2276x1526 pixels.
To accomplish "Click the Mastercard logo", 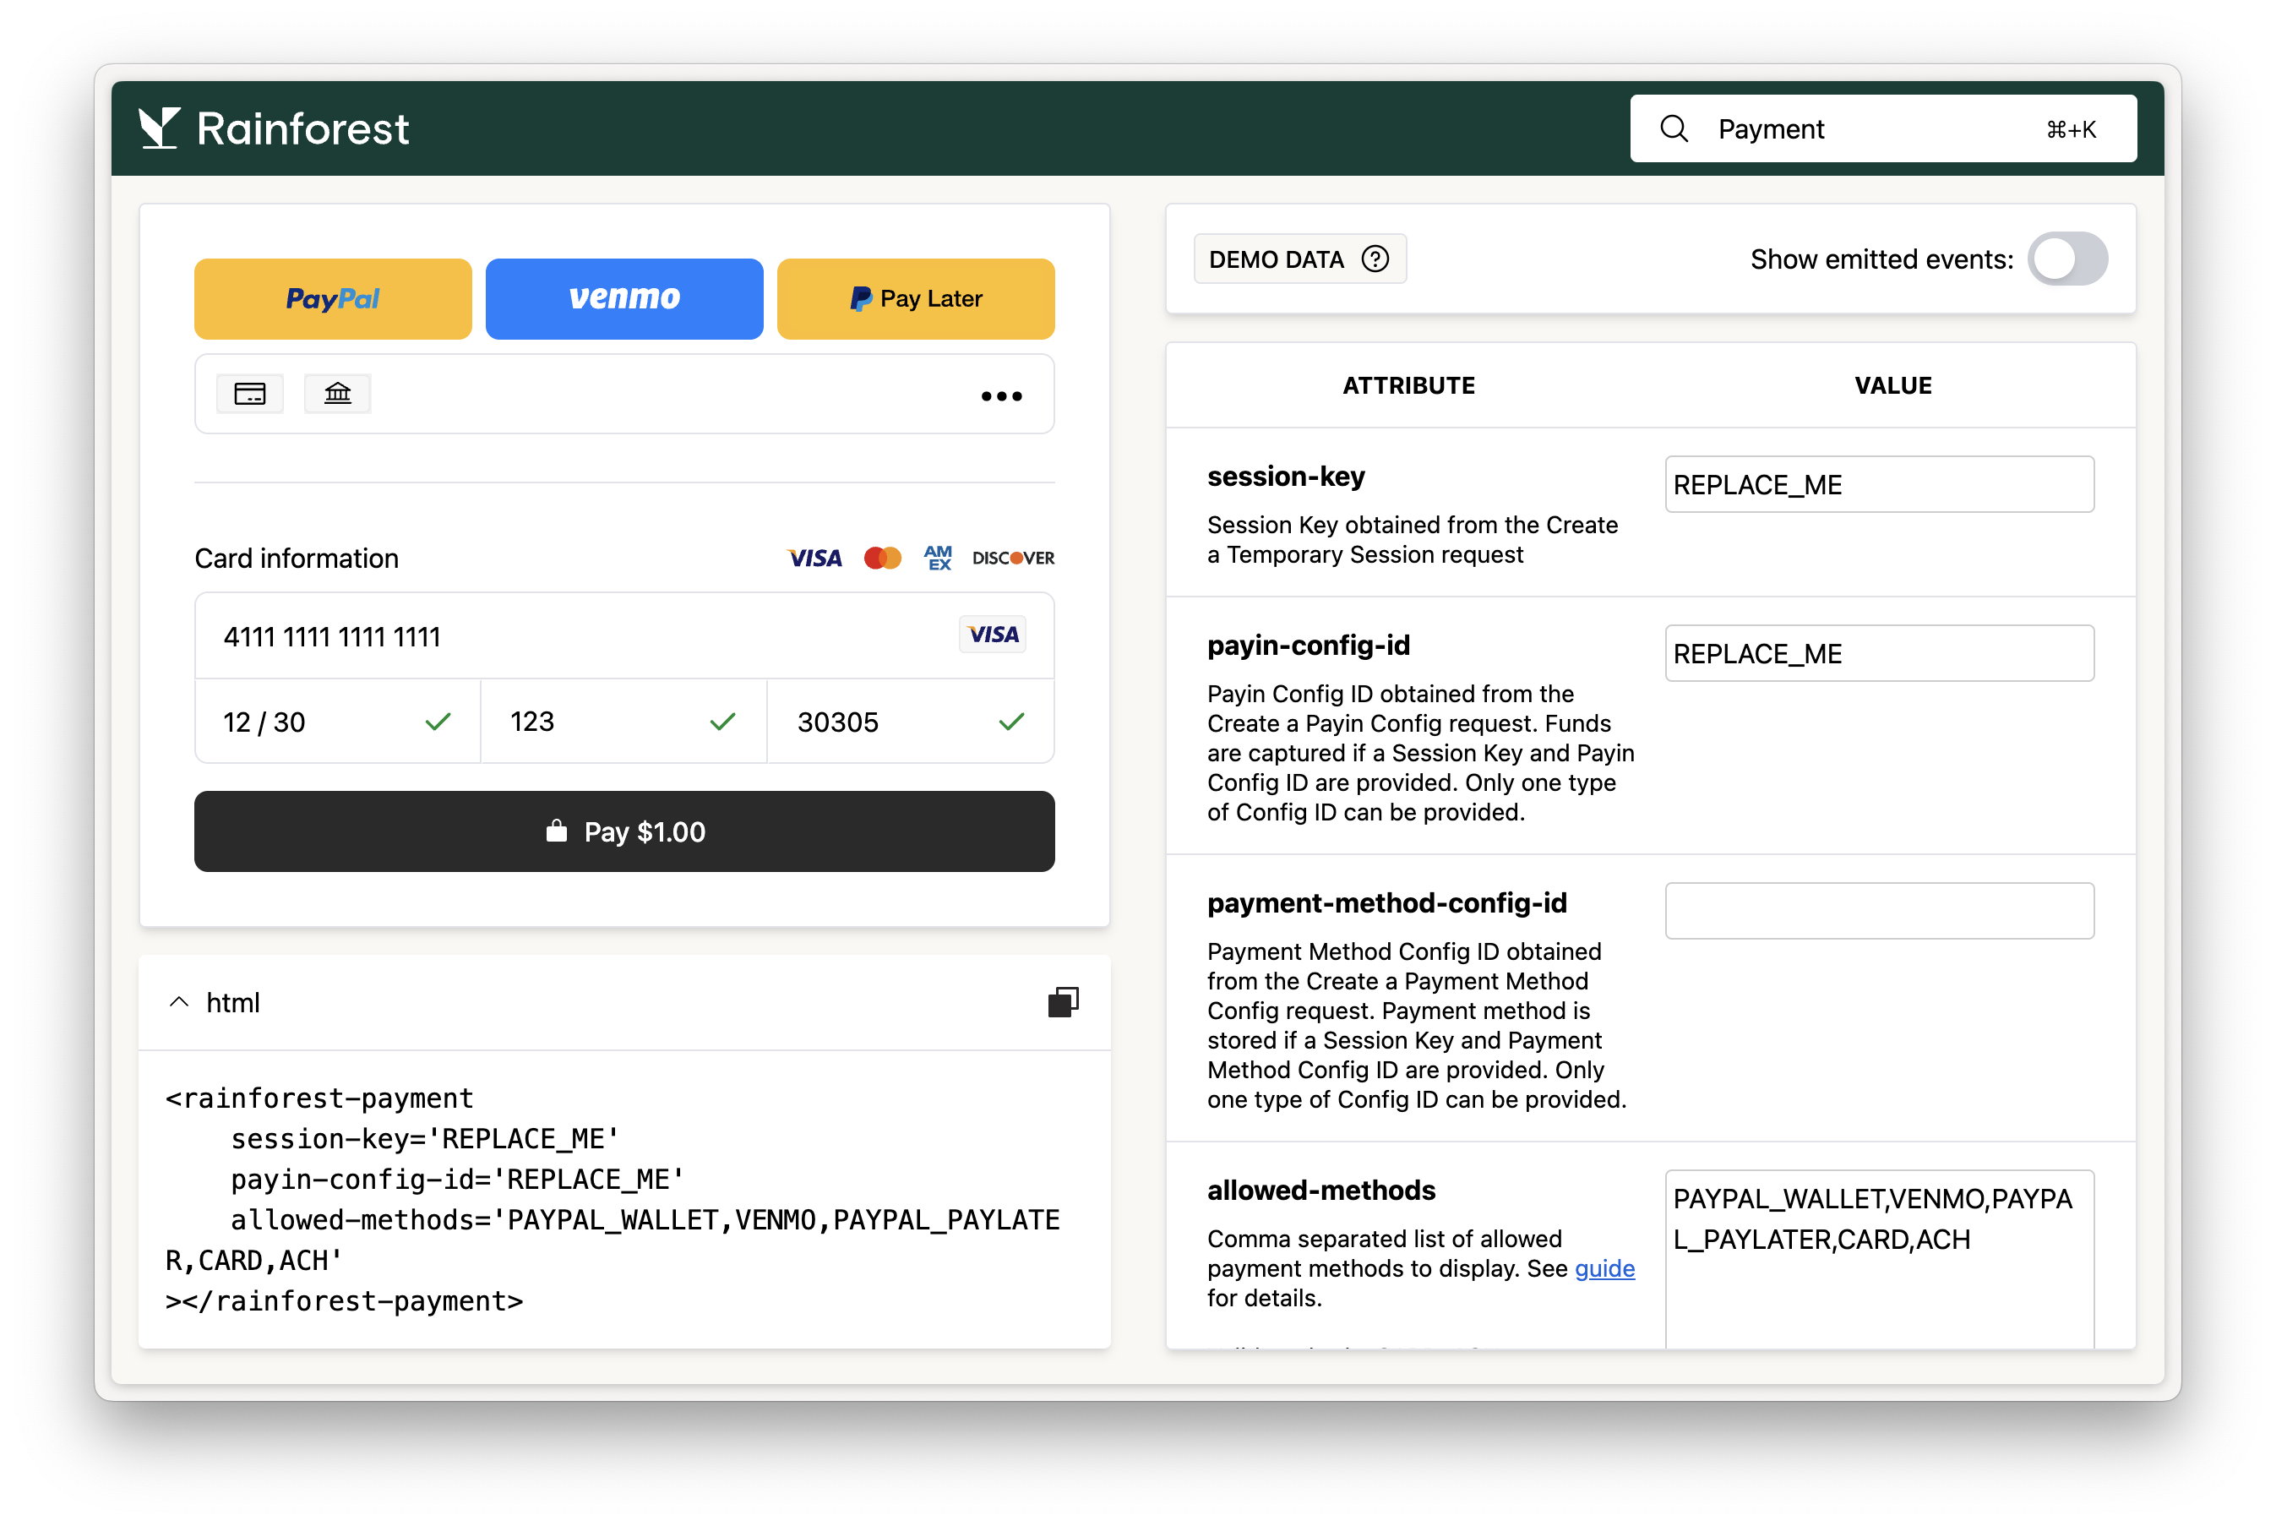I will pos(883,558).
